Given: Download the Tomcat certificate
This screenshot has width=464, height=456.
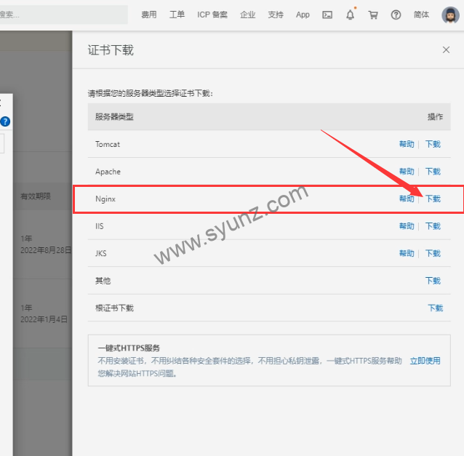Looking at the screenshot, I should tap(433, 144).
